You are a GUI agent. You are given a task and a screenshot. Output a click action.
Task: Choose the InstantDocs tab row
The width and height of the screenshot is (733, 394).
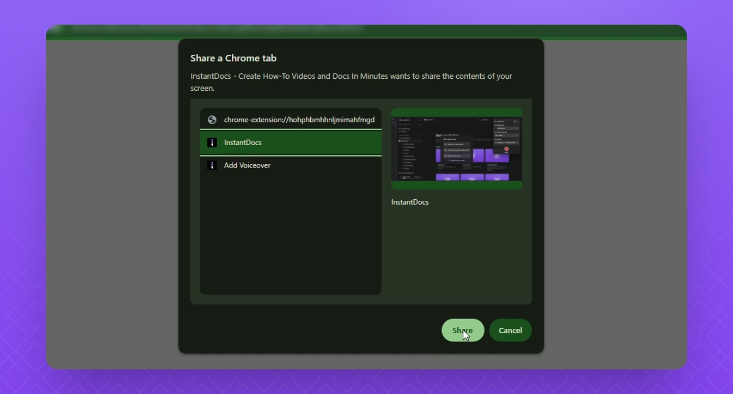coord(290,142)
